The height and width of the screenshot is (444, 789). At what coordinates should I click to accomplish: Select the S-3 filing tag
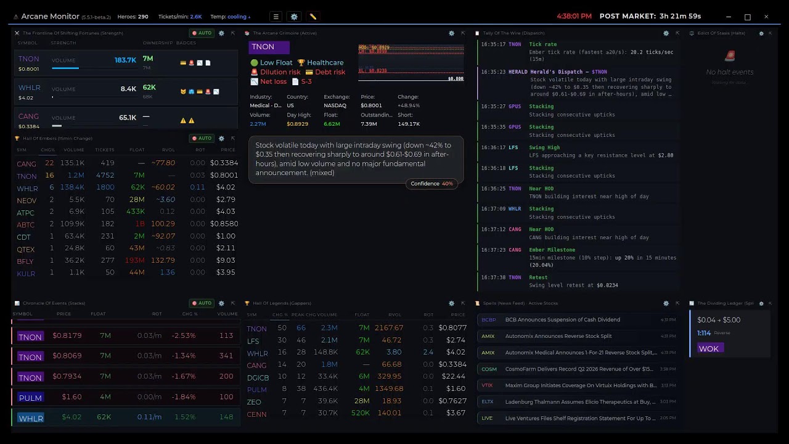click(x=302, y=81)
